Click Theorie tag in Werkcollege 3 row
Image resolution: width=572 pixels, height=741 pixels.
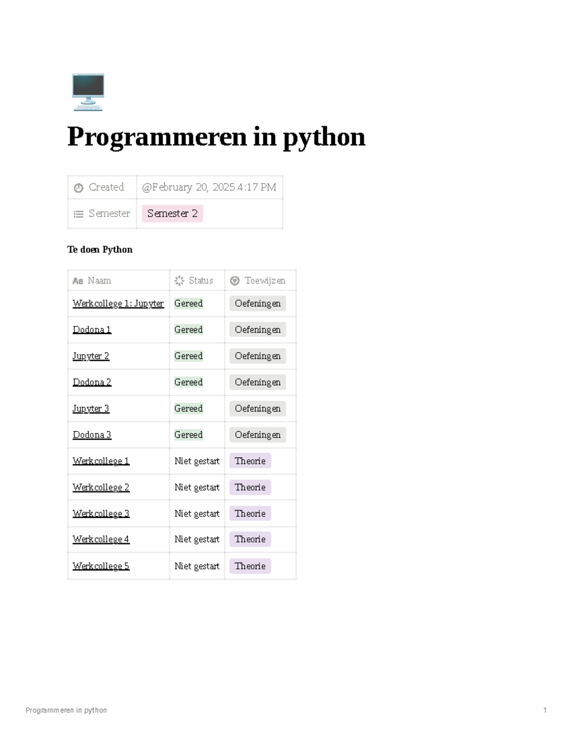(250, 513)
